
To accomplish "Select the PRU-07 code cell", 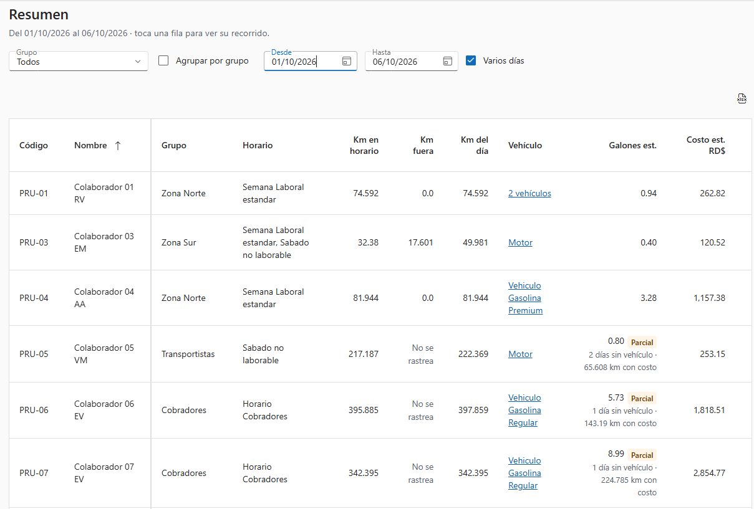I will pyautogui.click(x=34, y=473).
